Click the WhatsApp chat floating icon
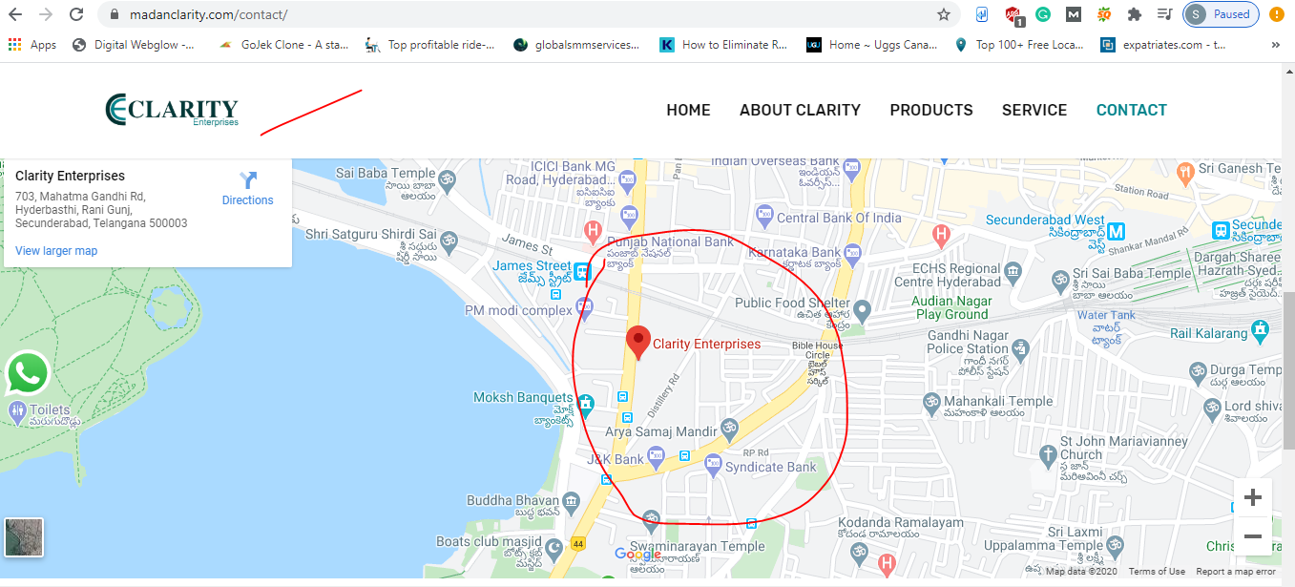This screenshot has height=587, width=1295. click(28, 373)
